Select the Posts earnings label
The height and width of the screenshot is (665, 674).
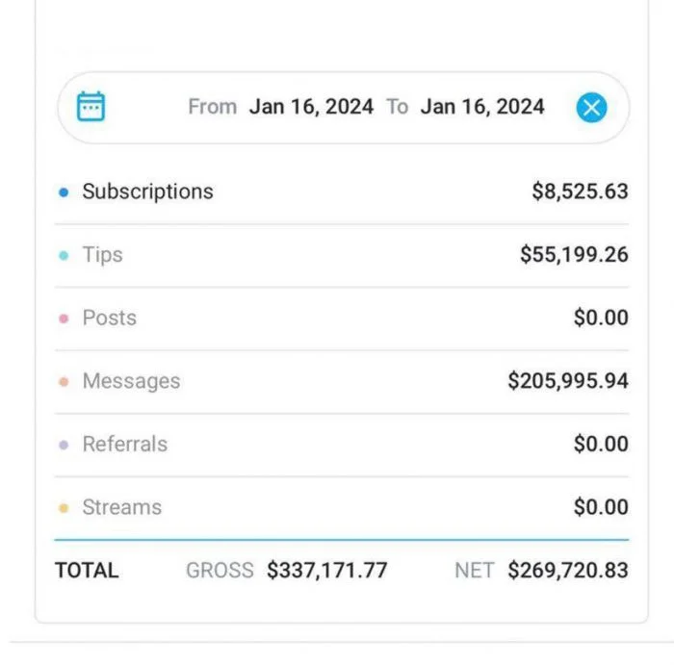[x=109, y=318]
